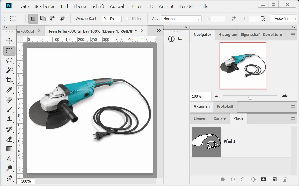The image size is (299, 186).
Task: Choose the Magic Wand tool
Action: pyautogui.click(x=9, y=70)
